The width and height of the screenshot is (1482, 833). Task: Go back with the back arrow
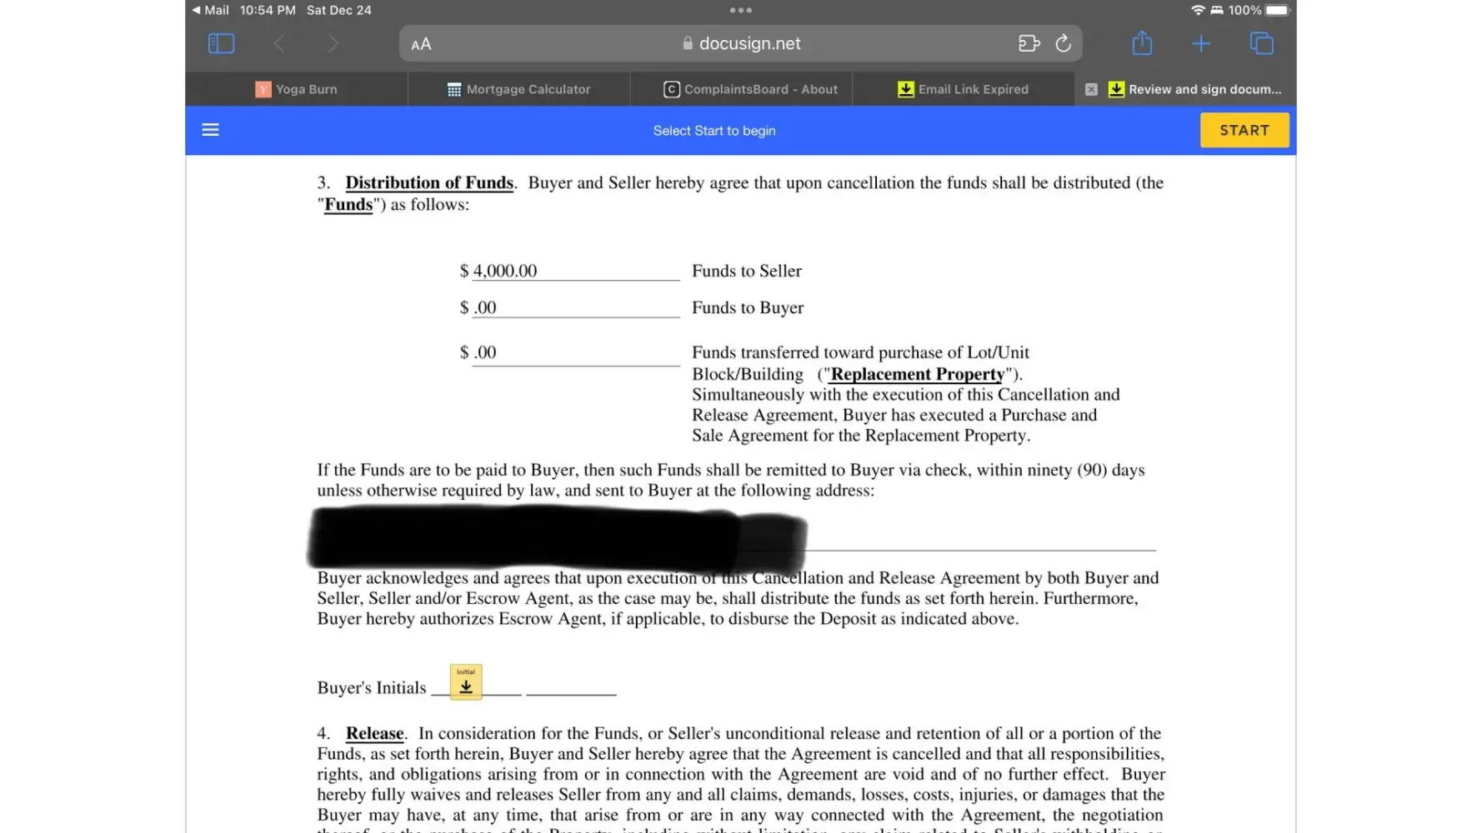279,43
